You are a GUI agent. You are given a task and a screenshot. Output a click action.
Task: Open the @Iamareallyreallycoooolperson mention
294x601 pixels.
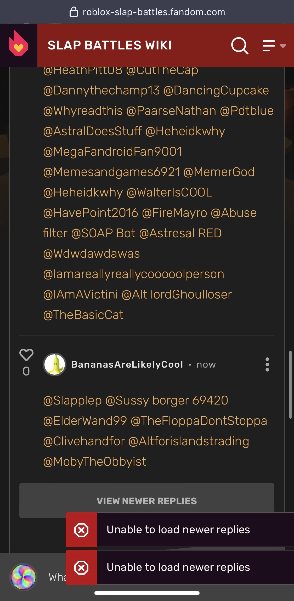click(133, 274)
